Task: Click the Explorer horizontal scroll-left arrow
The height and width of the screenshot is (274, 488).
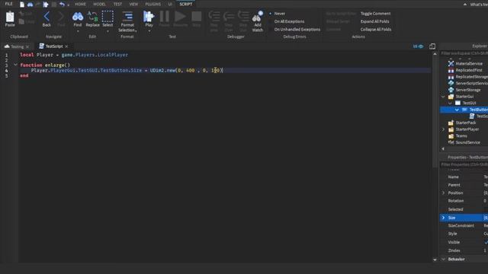Action: (x=443, y=149)
